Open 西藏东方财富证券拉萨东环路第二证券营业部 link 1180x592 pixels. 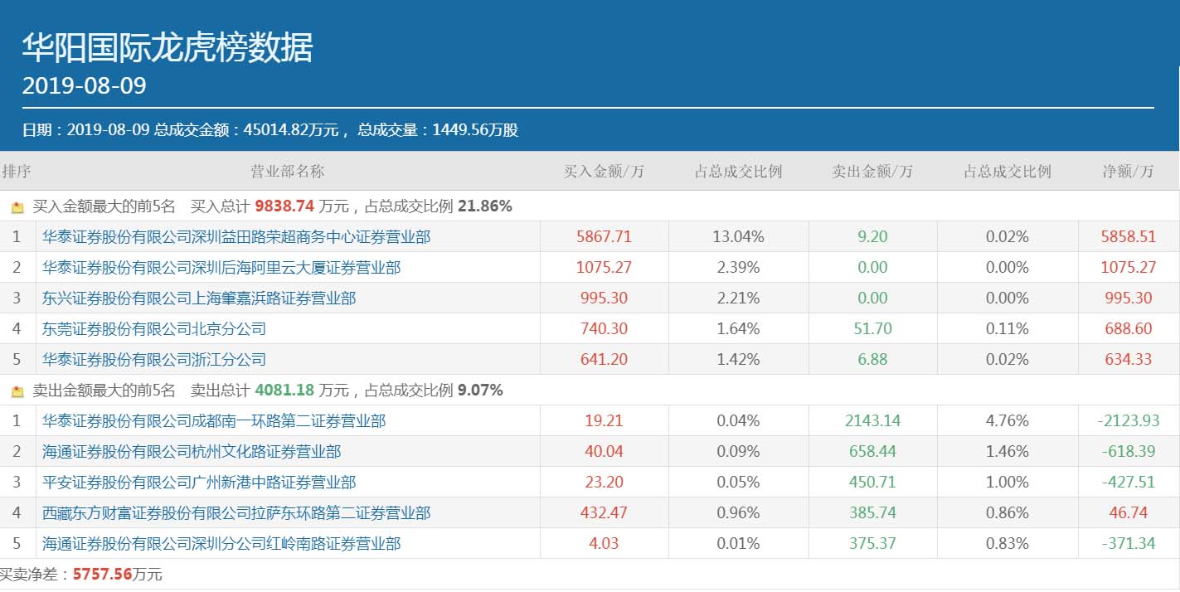236,513
